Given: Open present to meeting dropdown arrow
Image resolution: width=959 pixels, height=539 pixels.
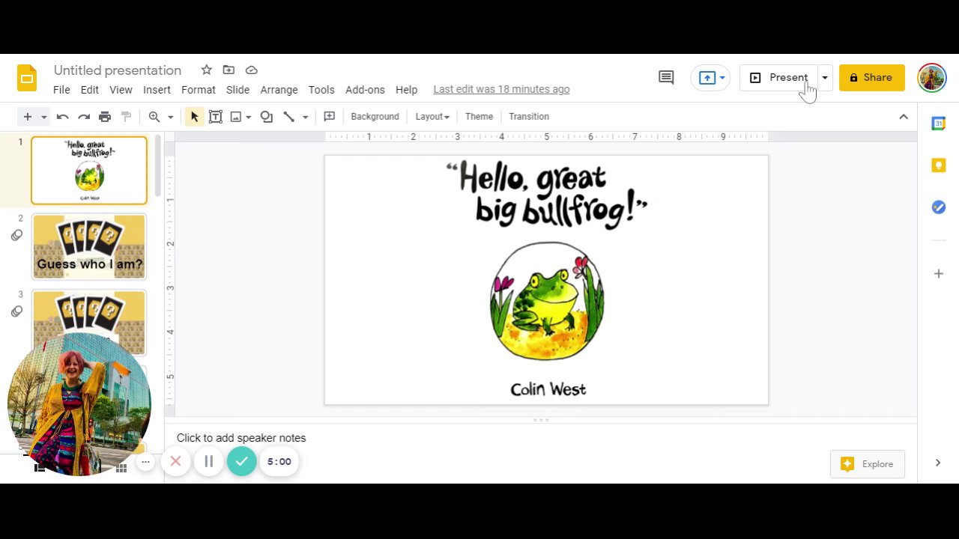Looking at the screenshot, I should point(722,78).
